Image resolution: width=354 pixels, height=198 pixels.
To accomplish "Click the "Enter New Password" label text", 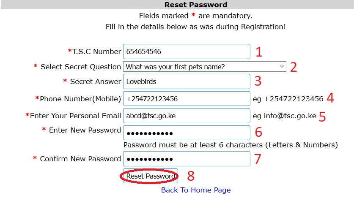I will coord(85,130).
